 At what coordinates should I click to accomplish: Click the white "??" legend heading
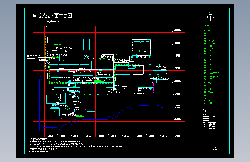click(204, 110)
